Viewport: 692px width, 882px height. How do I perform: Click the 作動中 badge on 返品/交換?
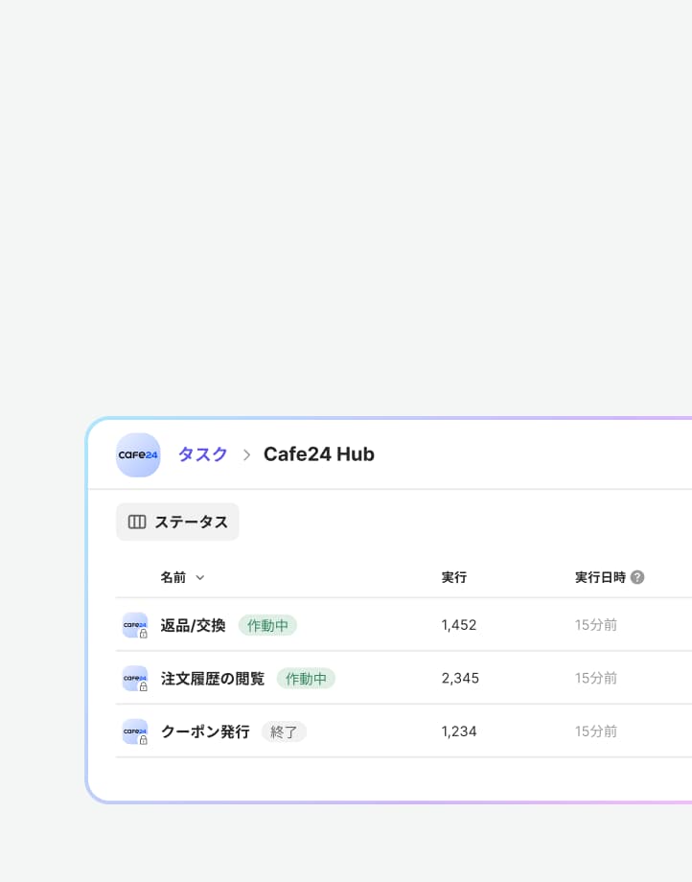pyautogui.click(x=267, y=625)
